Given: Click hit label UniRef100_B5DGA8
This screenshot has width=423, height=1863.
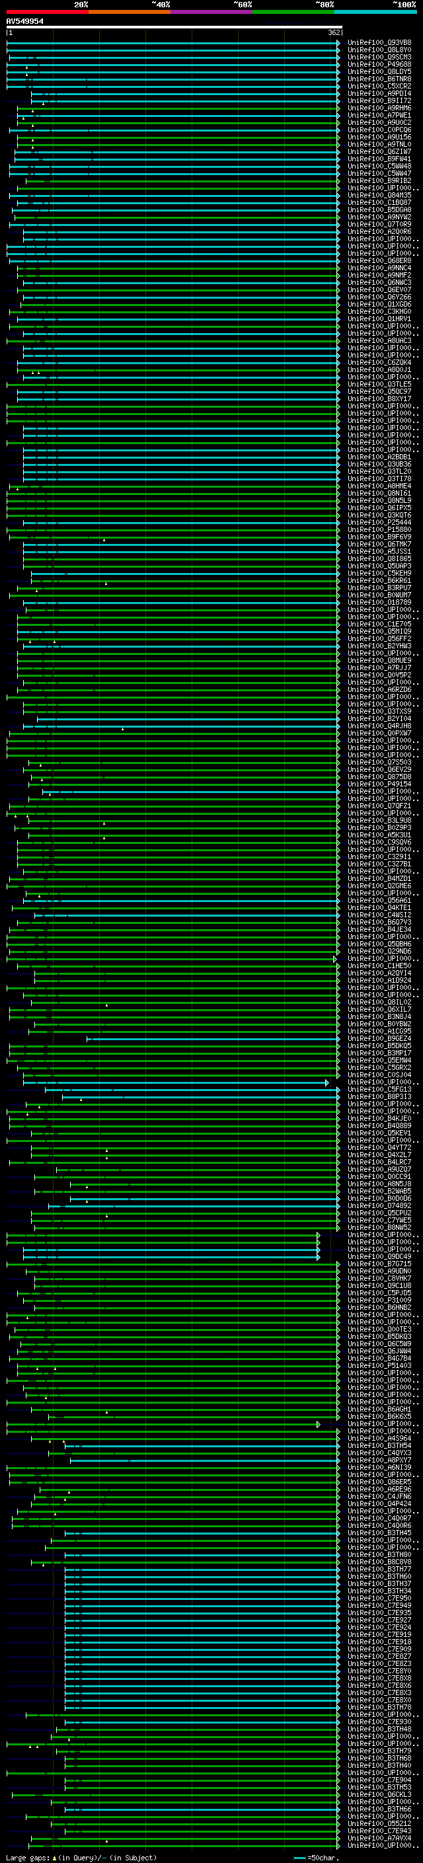Looking at the screenshot, I should 379,209.
